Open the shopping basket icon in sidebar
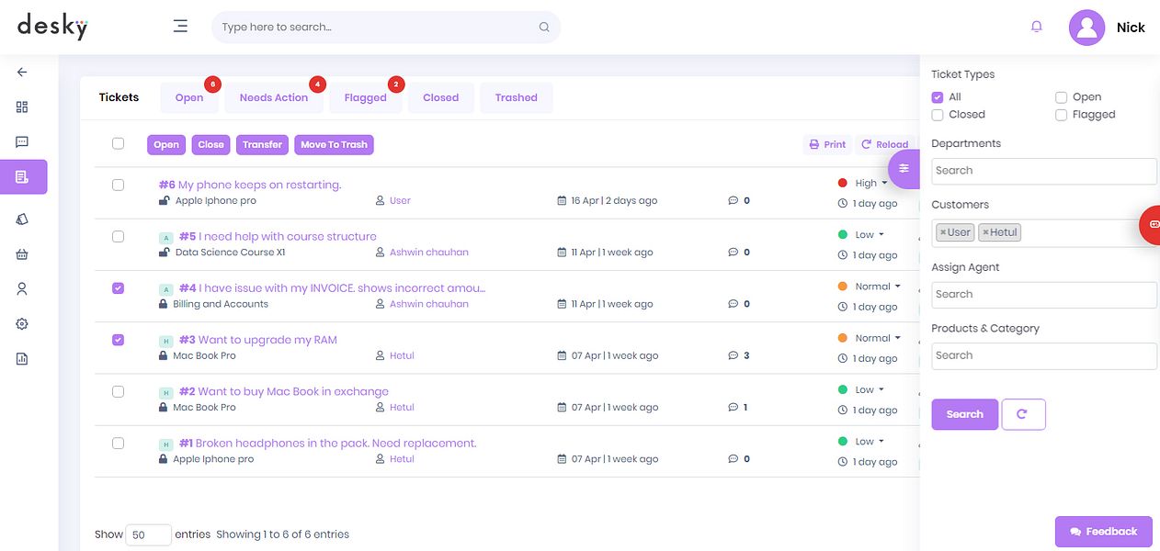 tap(22, 254)
